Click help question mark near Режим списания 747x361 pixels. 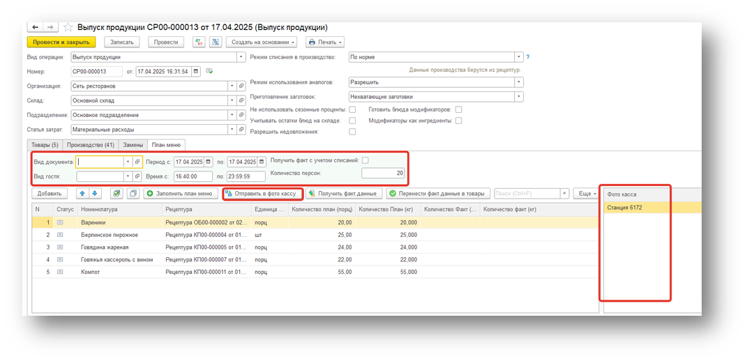click(x=528, y=57)
